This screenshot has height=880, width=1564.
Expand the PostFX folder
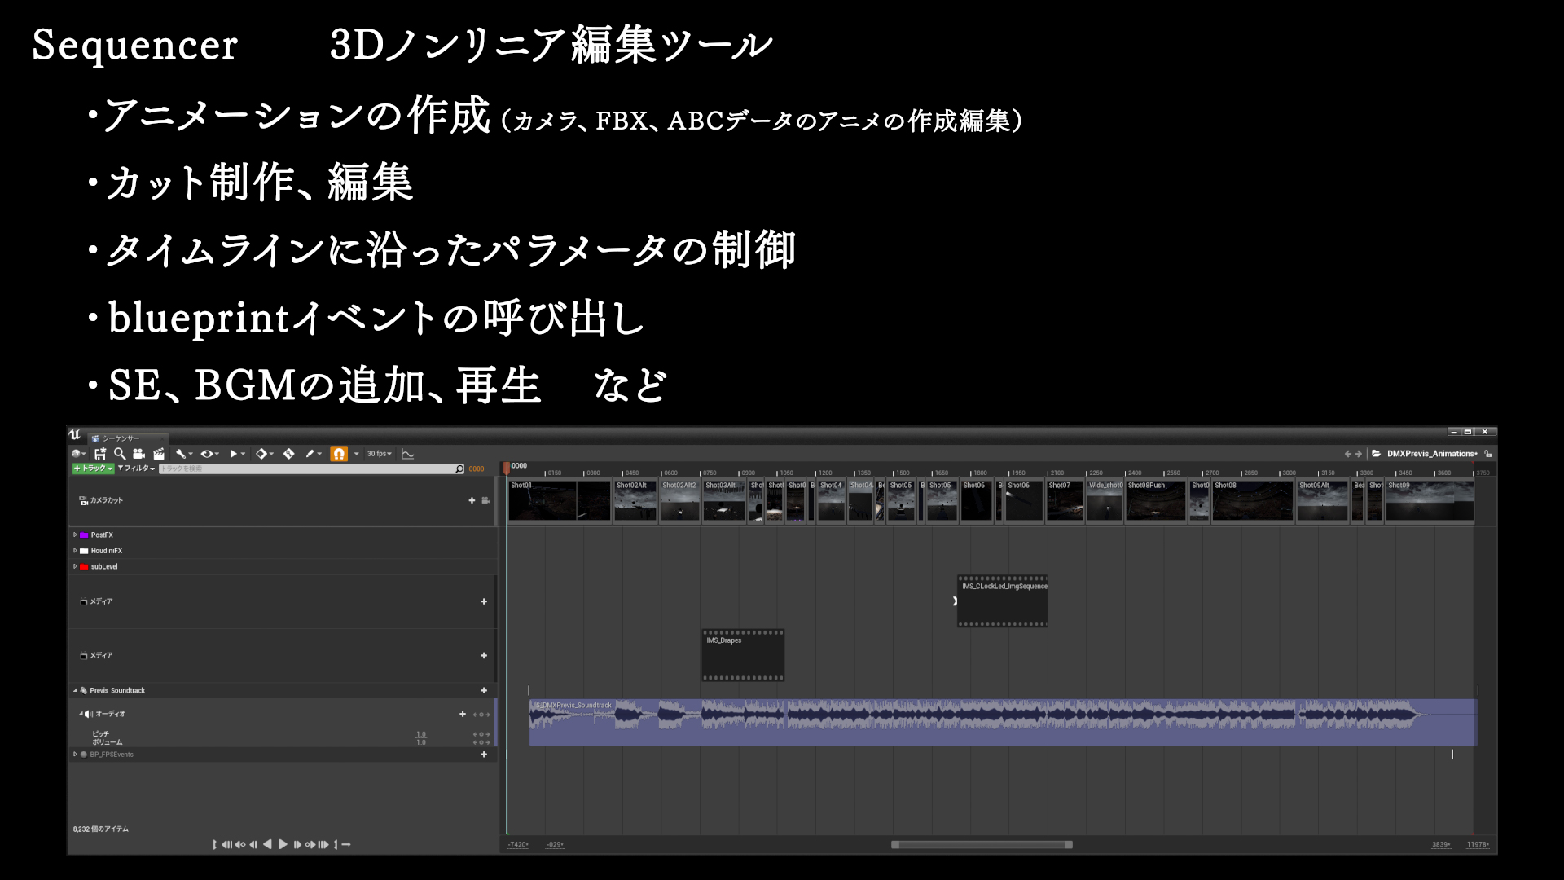tap(74, 535)
